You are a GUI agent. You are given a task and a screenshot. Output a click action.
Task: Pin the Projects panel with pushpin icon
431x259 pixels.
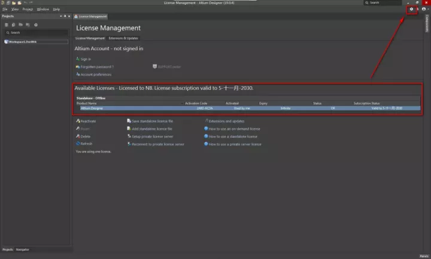pyautogui.click(x=65, y=16)
